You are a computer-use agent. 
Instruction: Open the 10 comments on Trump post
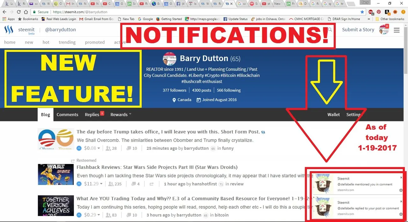click(132, 148)
